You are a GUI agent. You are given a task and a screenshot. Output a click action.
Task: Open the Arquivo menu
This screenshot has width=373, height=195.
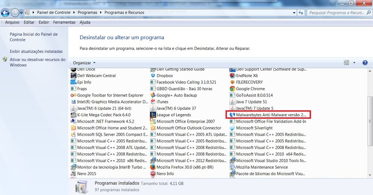[x=12, y=22]
